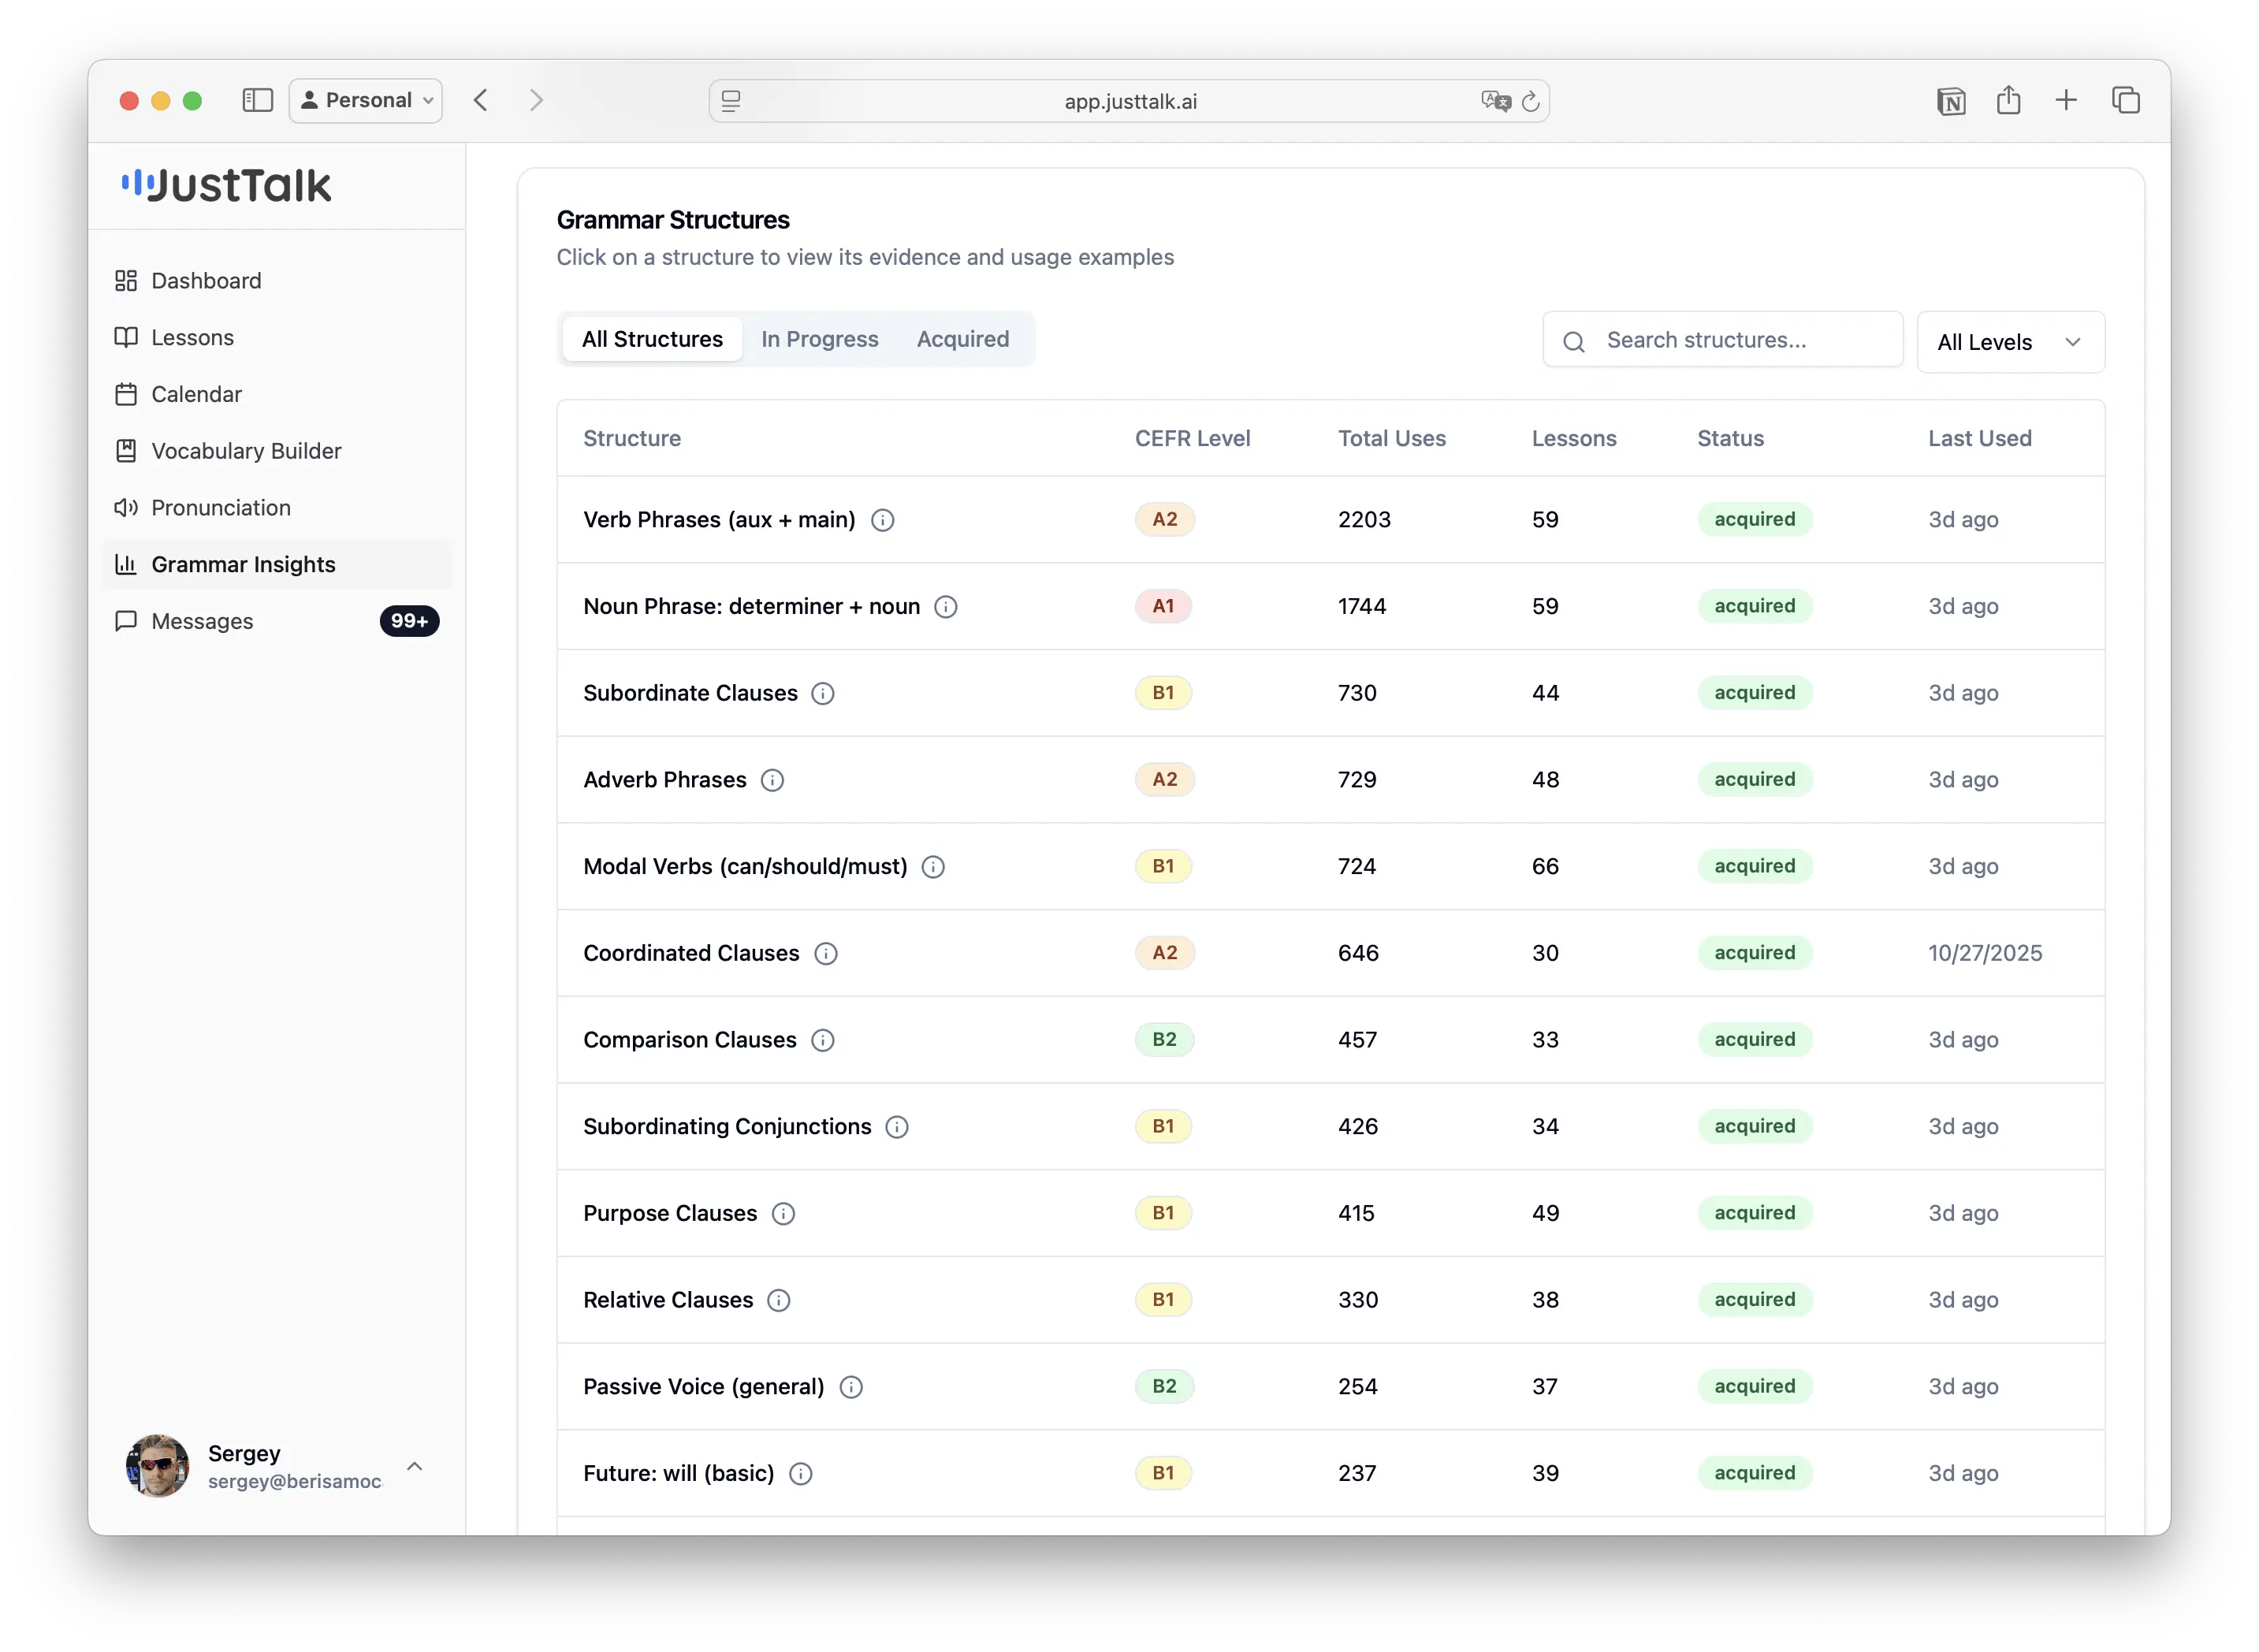The height and width of the screenshot is (1652, 2259).
Task: Open Vocabulary Builder in sidebar
Action: tap(277, 451)
